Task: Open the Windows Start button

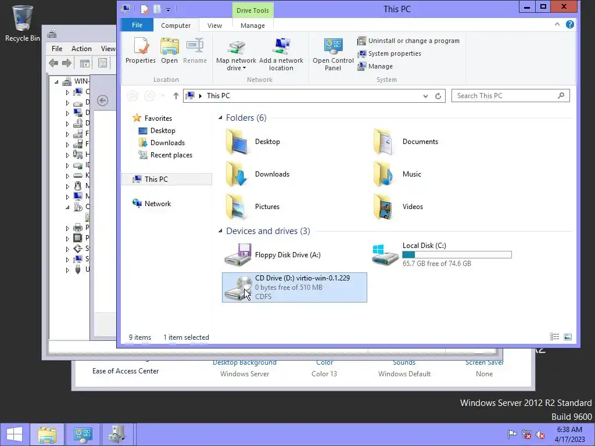Action: (15, 434)
